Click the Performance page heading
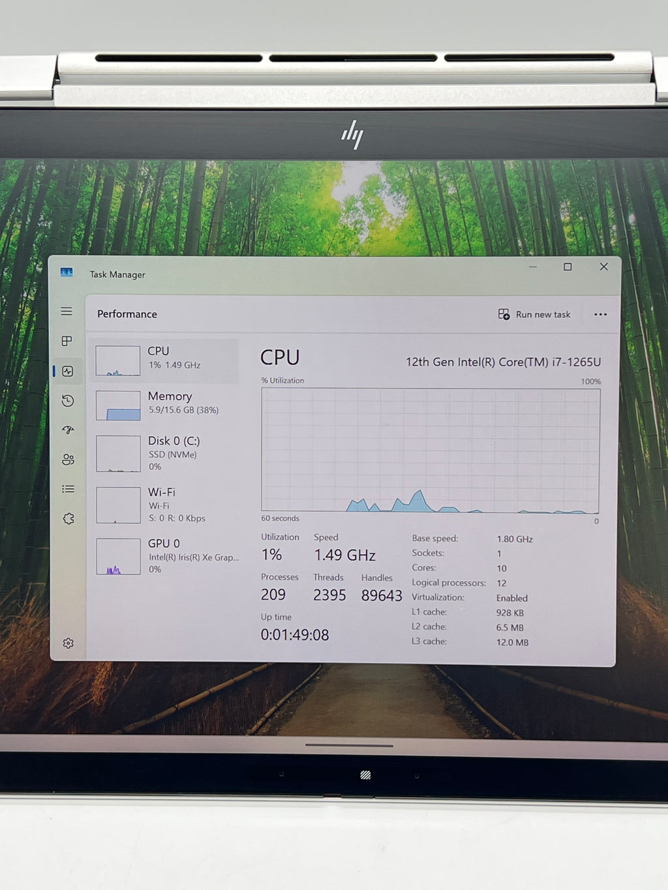 pyautogui.click(x=127, y=314)
